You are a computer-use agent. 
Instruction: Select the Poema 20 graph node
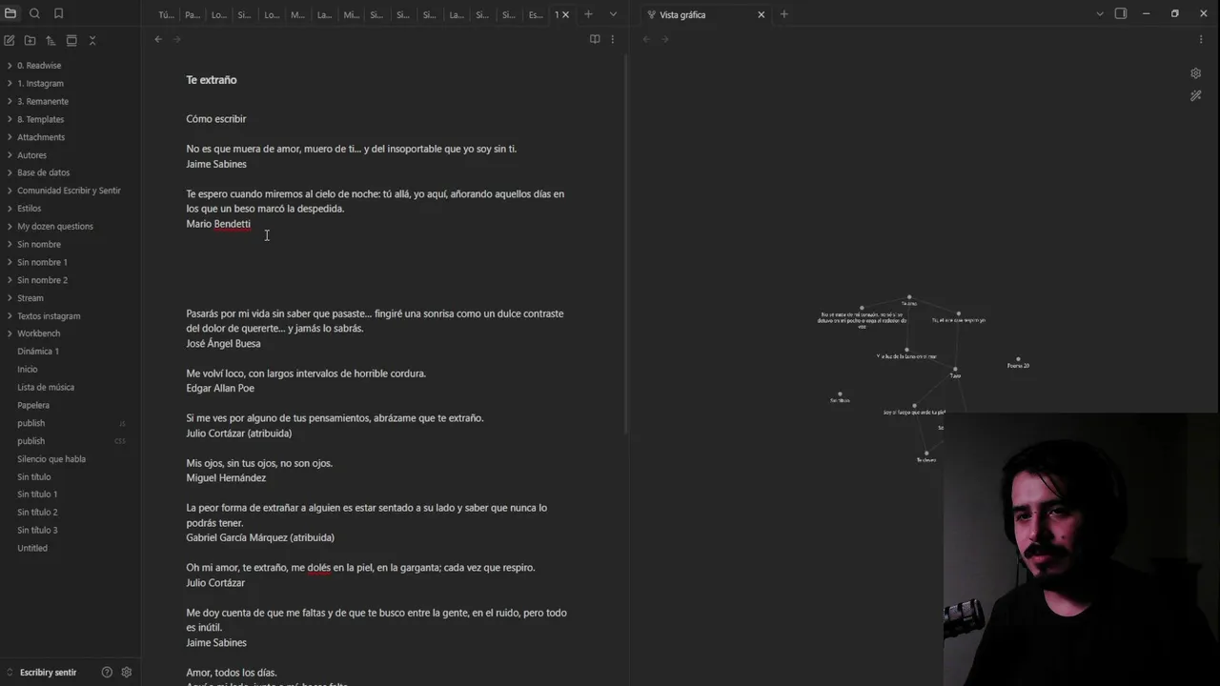[1018, 360]
